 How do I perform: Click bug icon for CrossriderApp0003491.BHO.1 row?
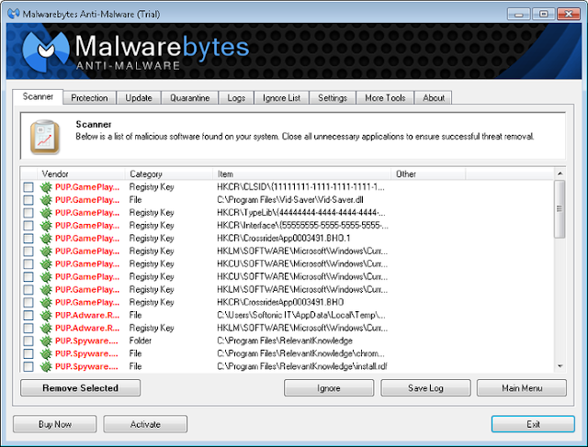tap(46, 239)
